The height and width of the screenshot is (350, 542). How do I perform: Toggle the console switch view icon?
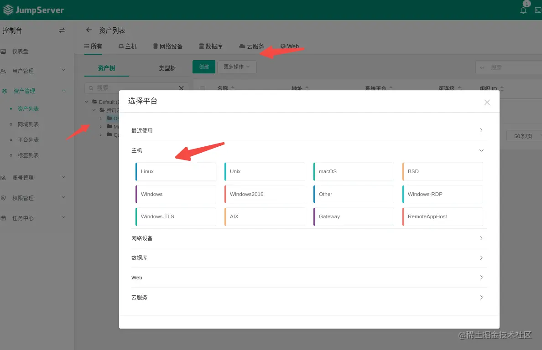pyautogui.click(x=62, y=31)
